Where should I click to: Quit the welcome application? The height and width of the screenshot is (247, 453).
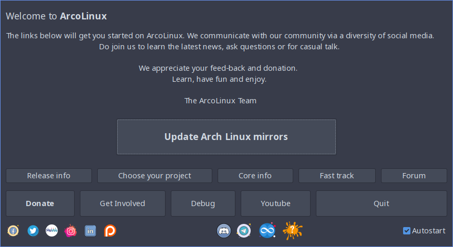[x=382, y=203]
